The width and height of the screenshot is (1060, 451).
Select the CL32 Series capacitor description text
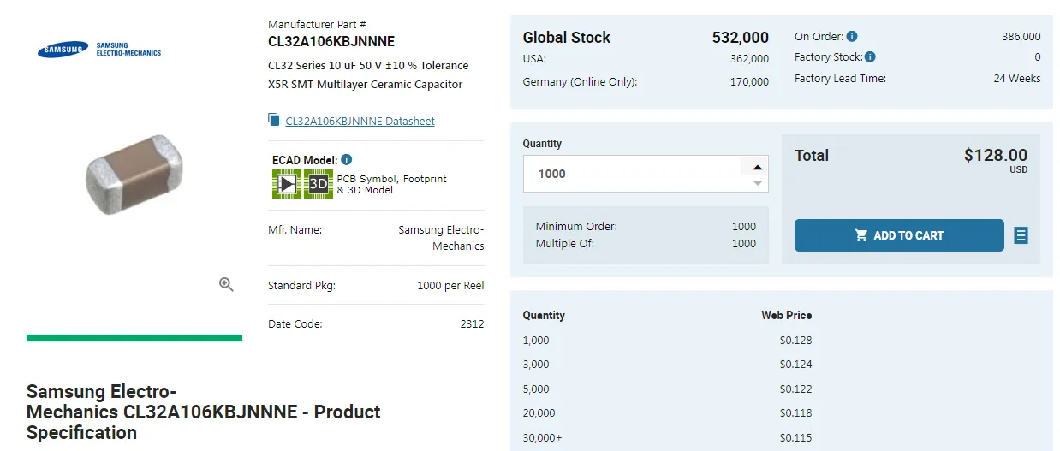(368, 75)
